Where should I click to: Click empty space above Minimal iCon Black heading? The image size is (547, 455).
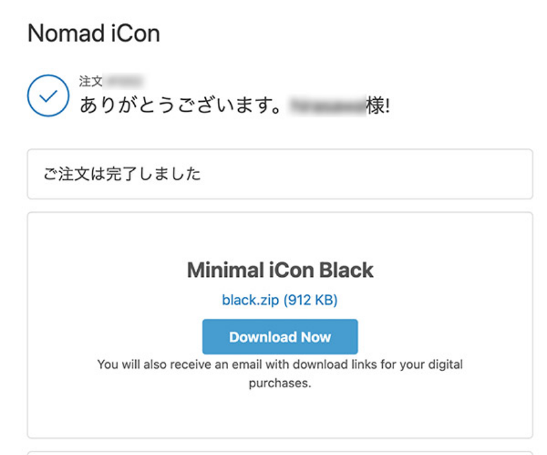(280, 237)
